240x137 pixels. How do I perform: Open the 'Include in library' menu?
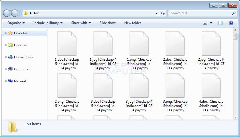tap(48, 23)
